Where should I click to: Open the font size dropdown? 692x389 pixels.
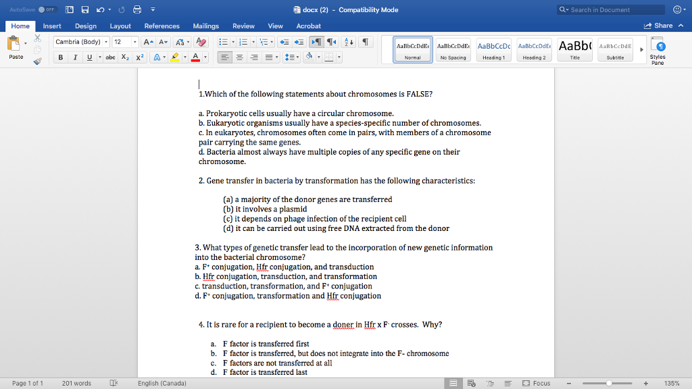click(x=134, y=41)
